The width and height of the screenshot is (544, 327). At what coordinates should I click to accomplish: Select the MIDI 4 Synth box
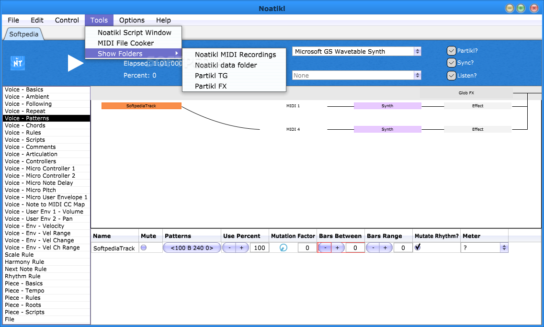tap(387, 129)
